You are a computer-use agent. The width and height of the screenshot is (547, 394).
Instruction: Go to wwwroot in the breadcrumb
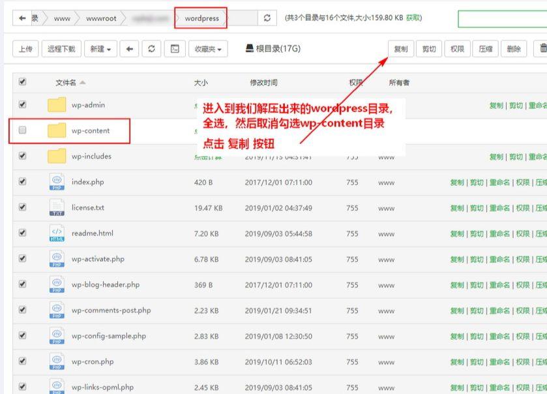[101, 18]
